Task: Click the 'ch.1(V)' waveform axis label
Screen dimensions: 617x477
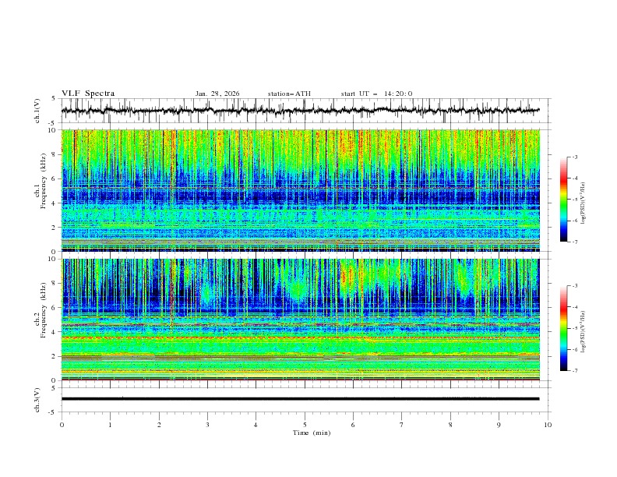Action: click(37, 111)
